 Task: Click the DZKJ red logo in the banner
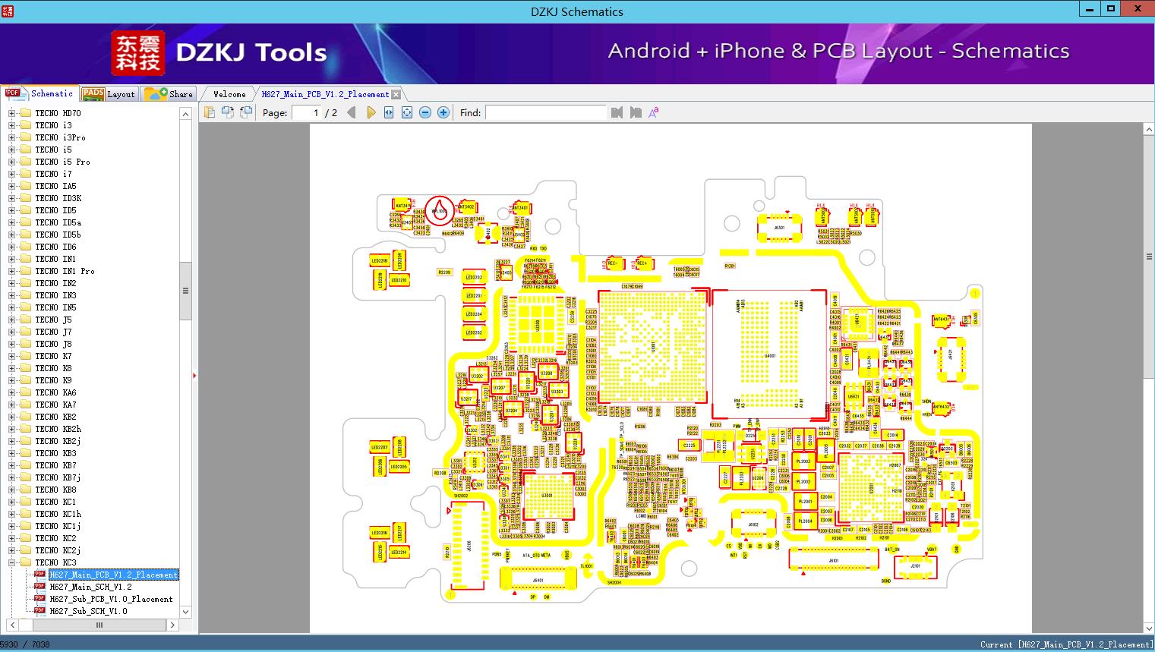(137, 52)
